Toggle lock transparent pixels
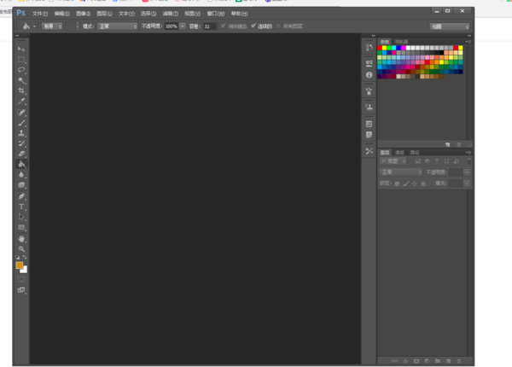The width and height of the screenshot is (512, 367). pos(397,183)
